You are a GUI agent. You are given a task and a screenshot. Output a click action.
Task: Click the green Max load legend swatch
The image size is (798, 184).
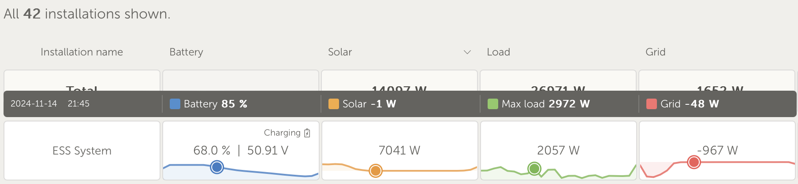[493, 104]
